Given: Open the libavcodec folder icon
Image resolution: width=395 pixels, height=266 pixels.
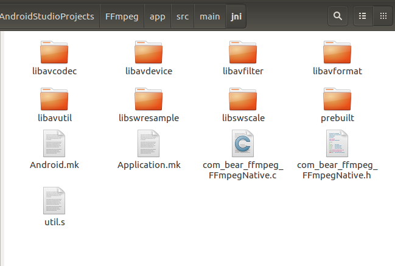Looking at the screenshot, I should [54, 52].
